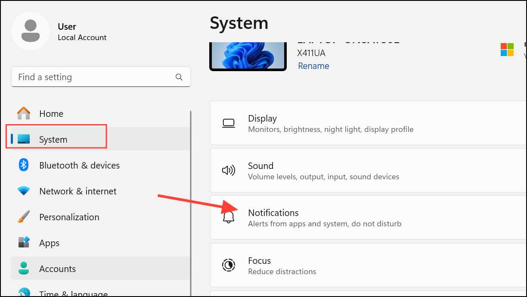The image size is (527, 297).
Task: Open the Time & language section
Action: [73, 293]
